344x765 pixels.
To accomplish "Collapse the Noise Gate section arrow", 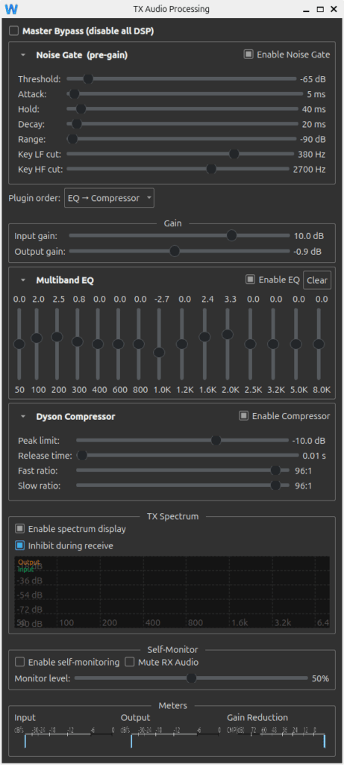I will 23,55.
